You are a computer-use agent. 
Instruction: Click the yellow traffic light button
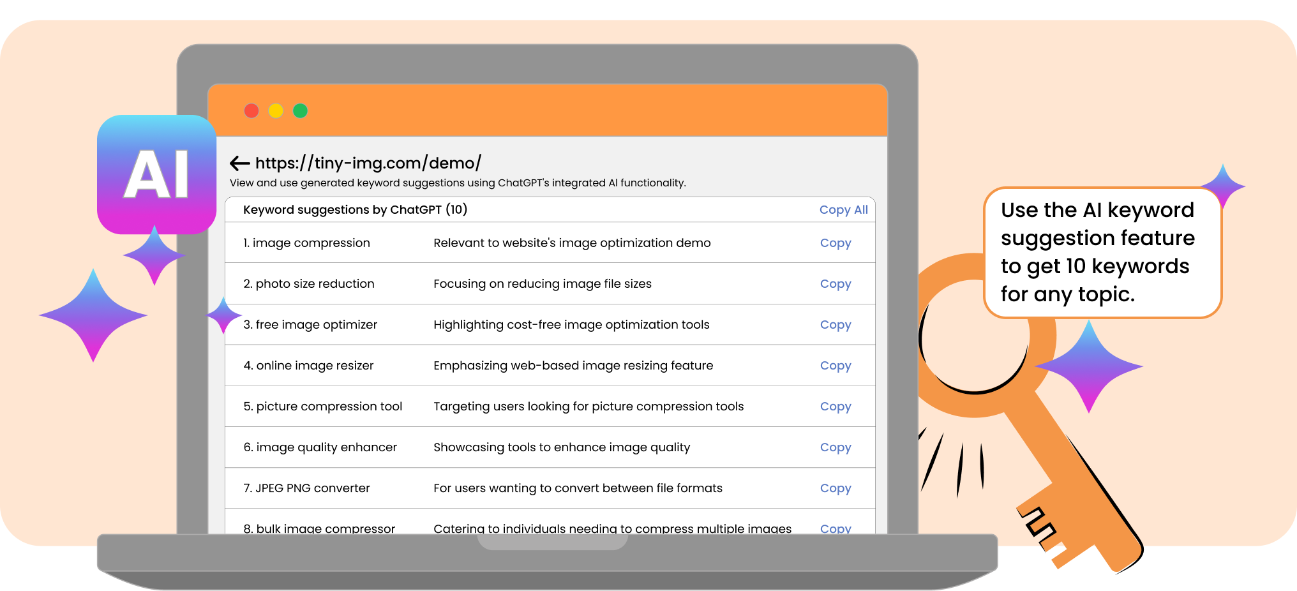pos(276,110)
